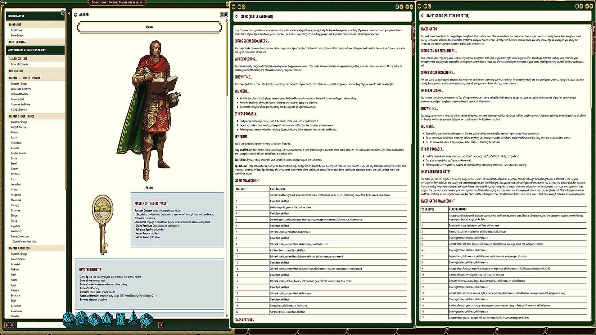Image resolution: width=596 pixels, height=335 pixels.
Task: Toggle the lock on the Investigator window
Action: [577, 6]
